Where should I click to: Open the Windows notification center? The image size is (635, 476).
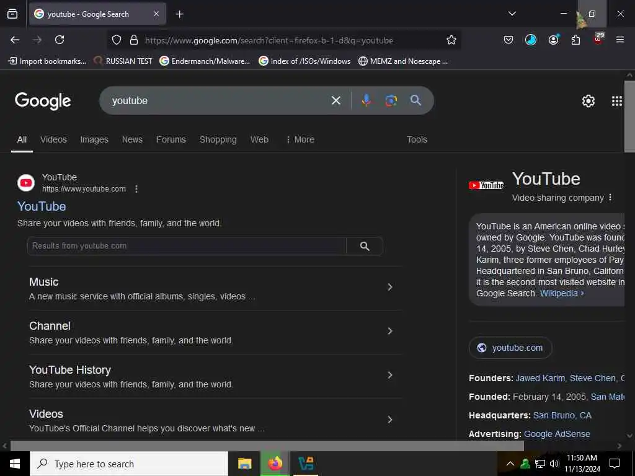click(x=615, y=464)
